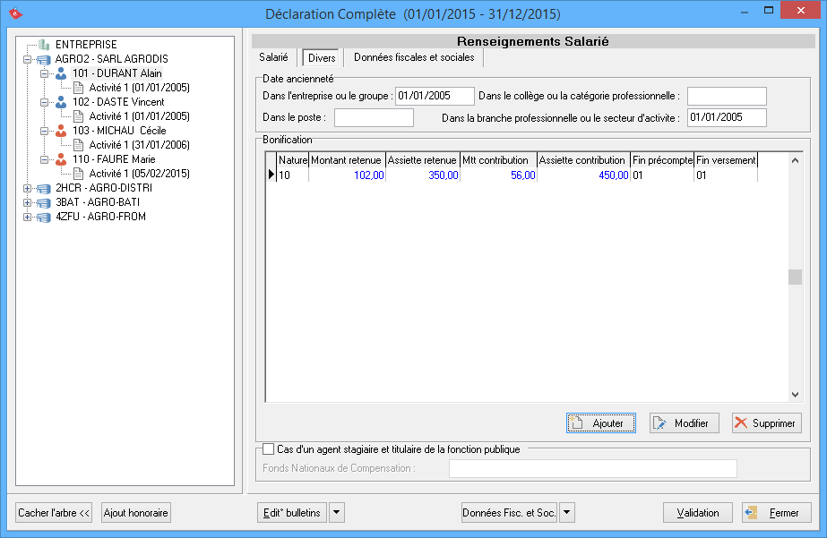Click the app logo in the title bar
Viewport: 827px width, 538px height.
(14, 13)
